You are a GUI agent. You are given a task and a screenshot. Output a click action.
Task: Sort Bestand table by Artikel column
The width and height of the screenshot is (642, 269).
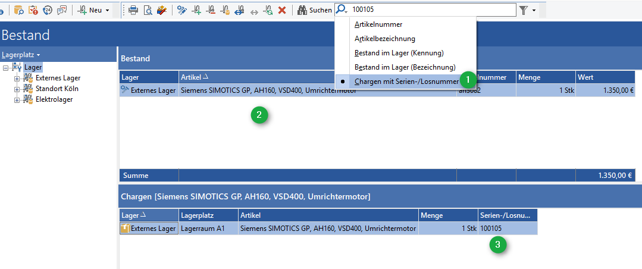click(318, 77)
